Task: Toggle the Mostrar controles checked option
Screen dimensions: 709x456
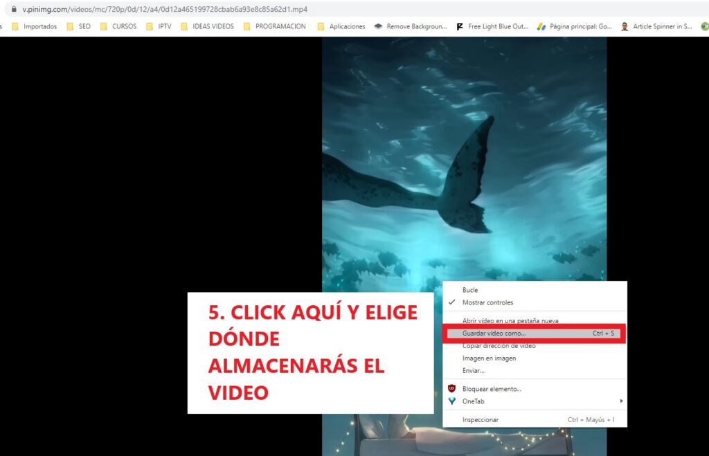Action: 487,302
